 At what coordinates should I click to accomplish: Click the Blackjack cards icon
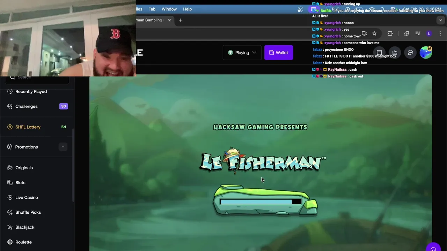pos(10,227)
